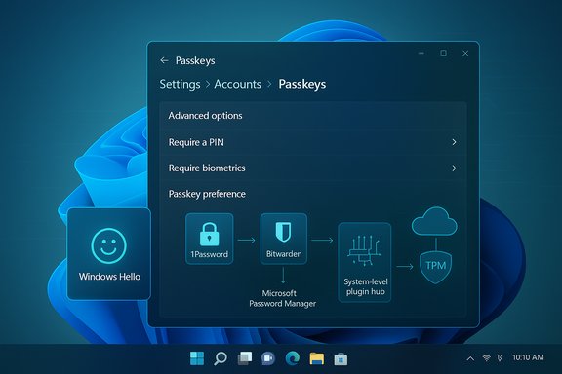The width and height of the screenshot is (562, 374).
Task: Select the System-level plugin hub tile
Action: (365, 262)
